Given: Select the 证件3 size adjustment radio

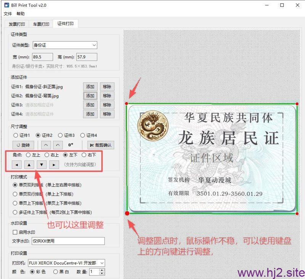Looking at the screenshot, I should coord(60,135).
